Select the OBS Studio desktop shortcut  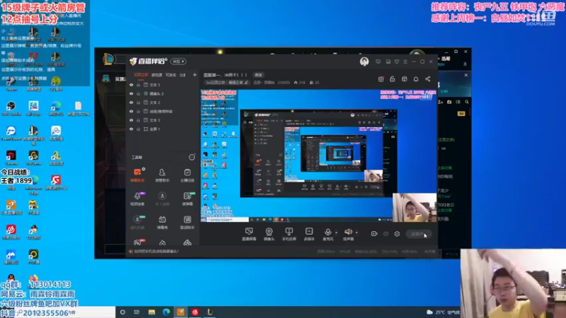point(11,108)
